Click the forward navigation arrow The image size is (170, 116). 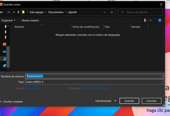pyautogui.click(x=8, y=12)
